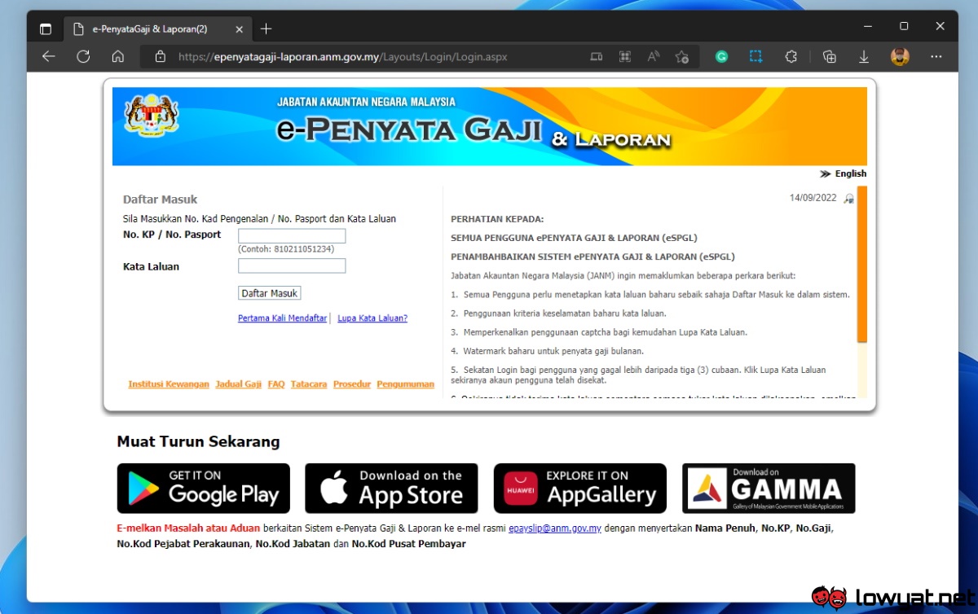Click the browser profile avatar
The image size is (978, 614).
(900, 57)
